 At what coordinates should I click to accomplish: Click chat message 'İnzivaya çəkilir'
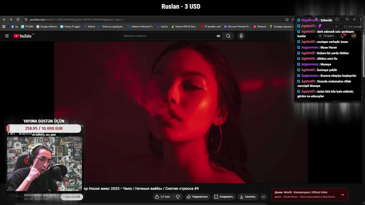click(327, 70)
